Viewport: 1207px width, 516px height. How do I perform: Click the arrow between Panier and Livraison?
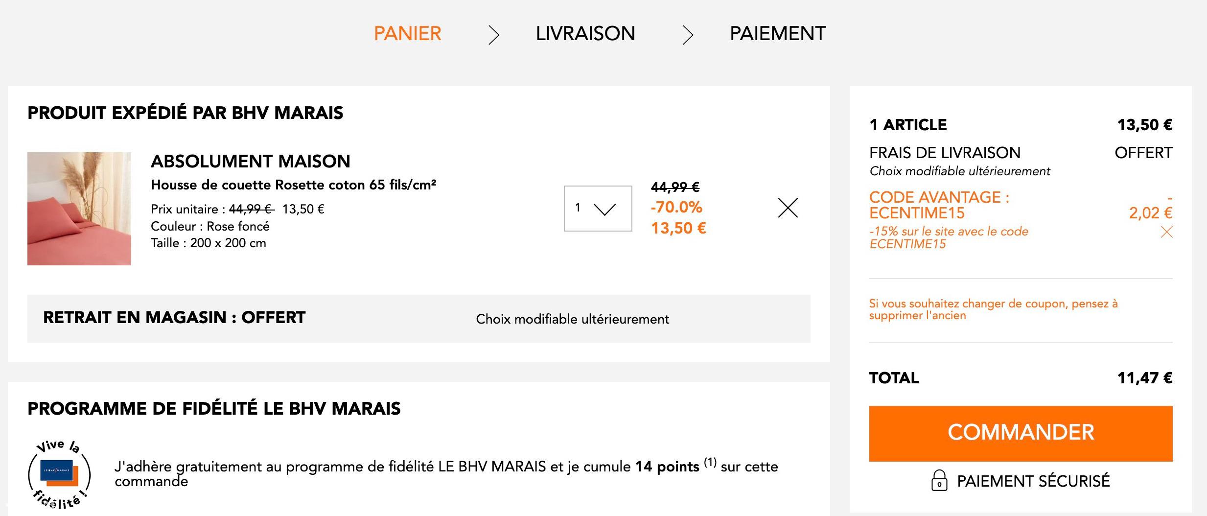(x=494, y=35)
